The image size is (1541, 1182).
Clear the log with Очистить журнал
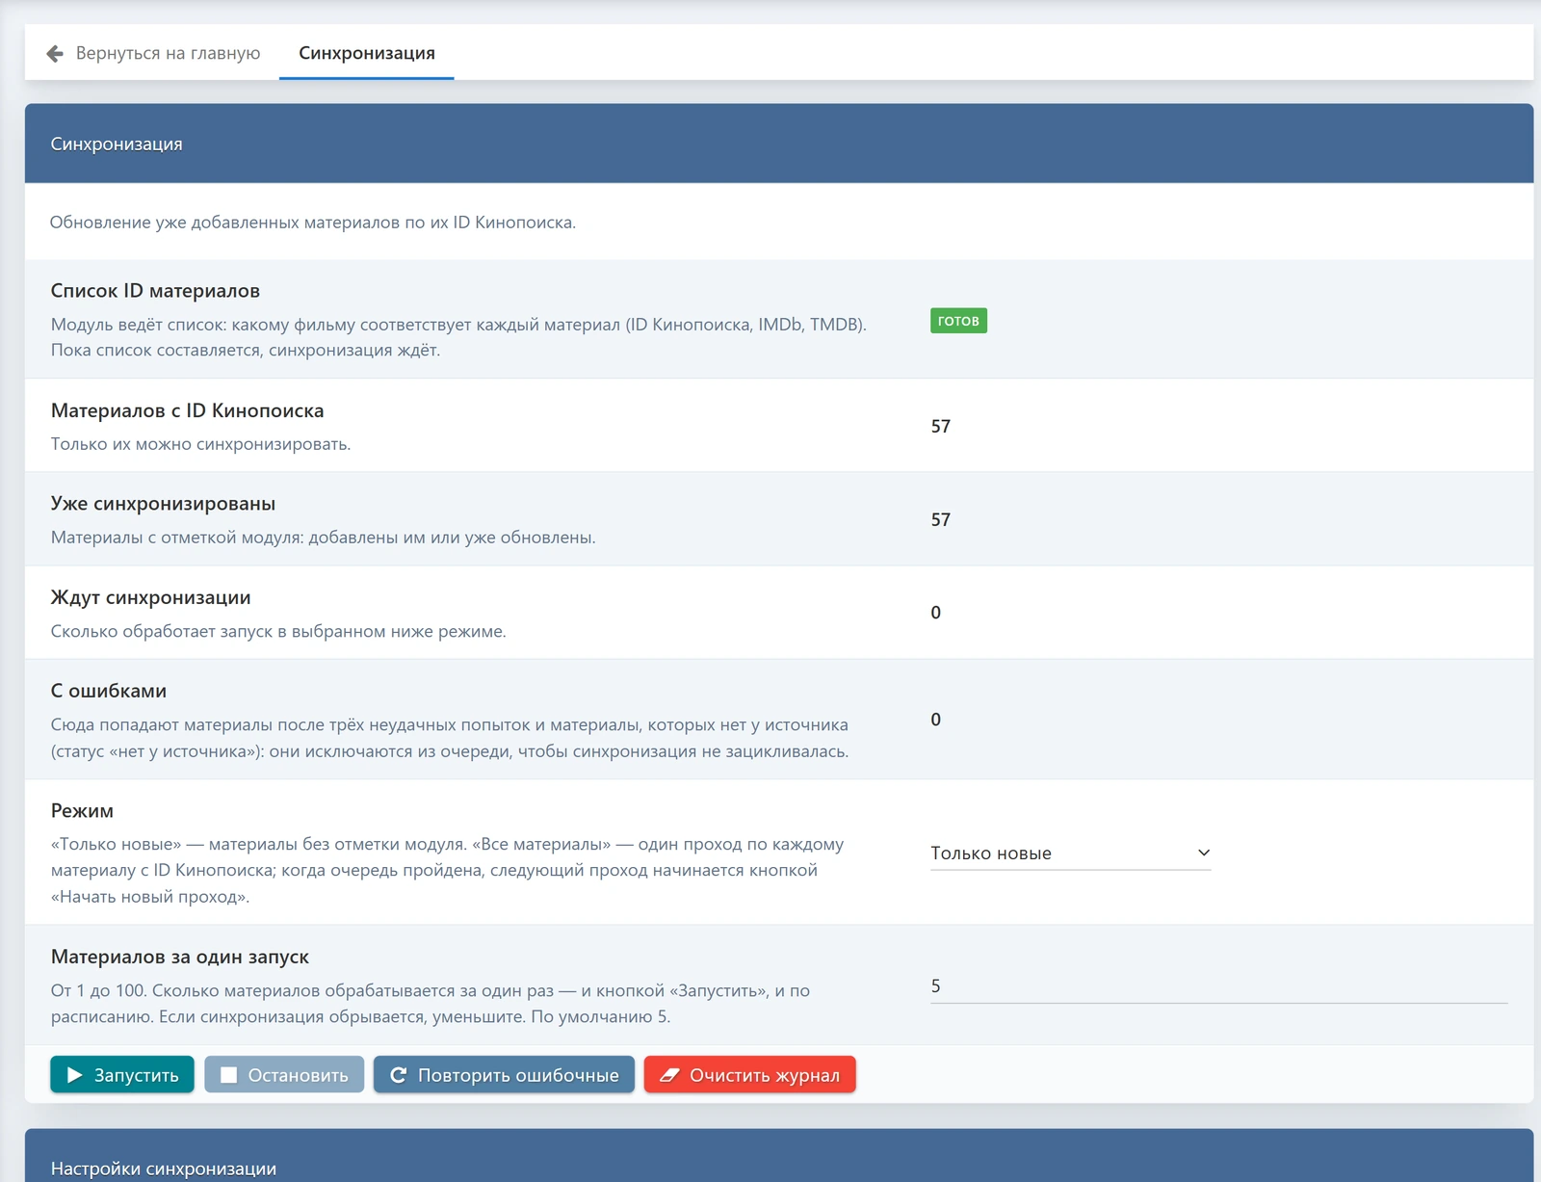click(x=749, y=1075)
